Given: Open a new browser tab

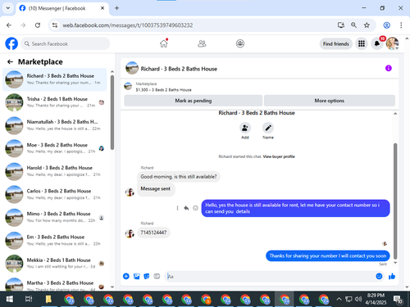Looking at the screenshot, I should [x=116, y=8].
